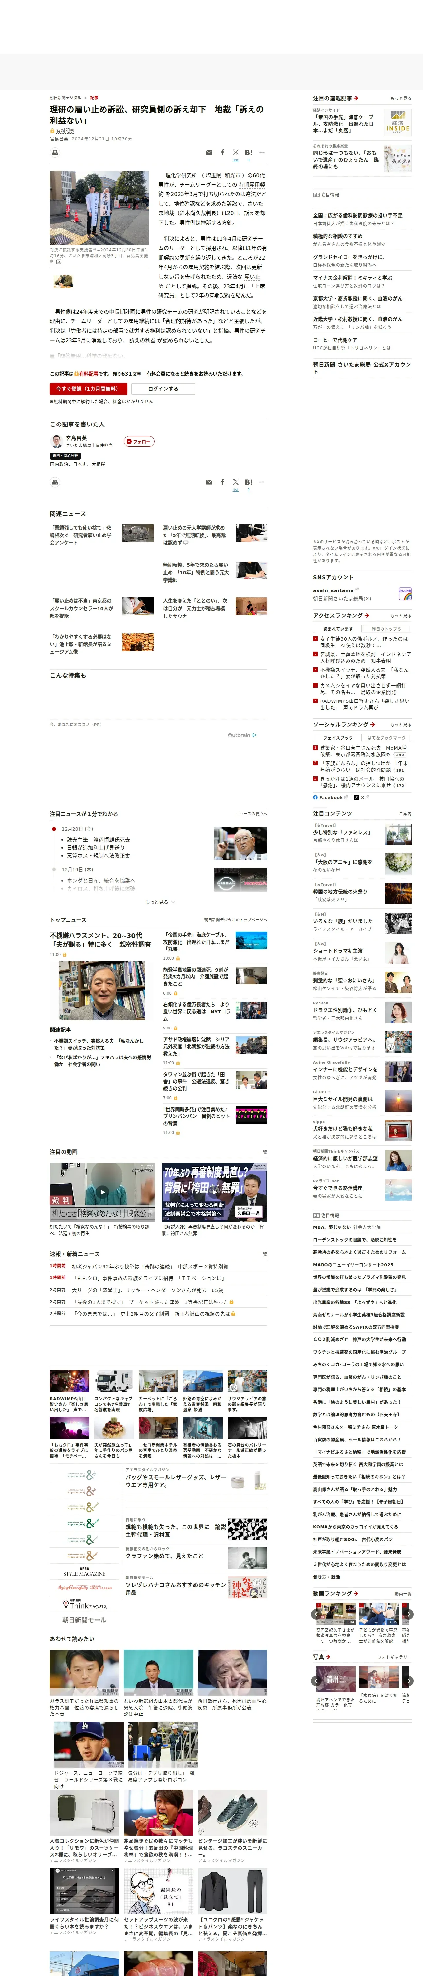Click 一覧 link beside 速報・新着ニュース
Screen dimensions: 423x1976
263,1254
